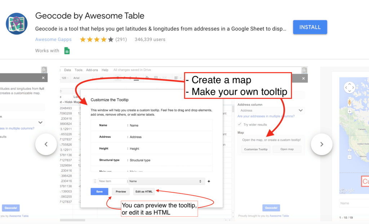The width and height of the screenshot is (369, 224).
Task: Click the Height row in tooltip list
Action: coord(152,148)
